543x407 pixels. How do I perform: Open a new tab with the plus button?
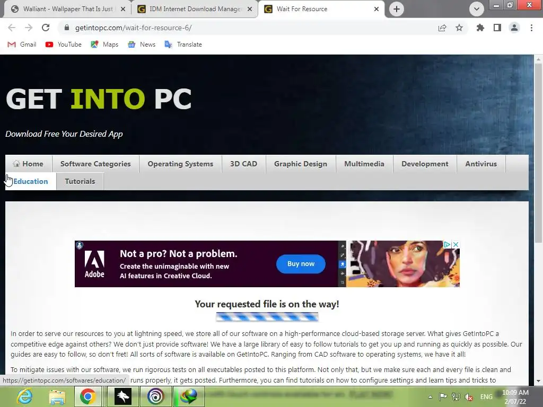[x=397, y=9]
